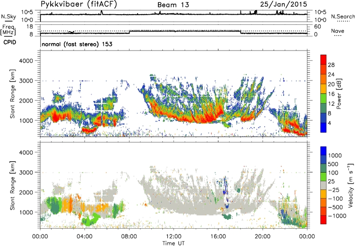
Task: Click the dark blue top velocity colorbar segment
Action: tap(323, 151)
